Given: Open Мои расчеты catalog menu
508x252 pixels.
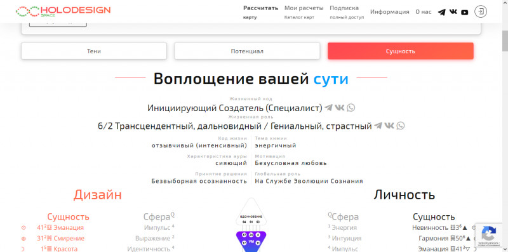Looking at the screenshot, I should (x=304, y=12).
